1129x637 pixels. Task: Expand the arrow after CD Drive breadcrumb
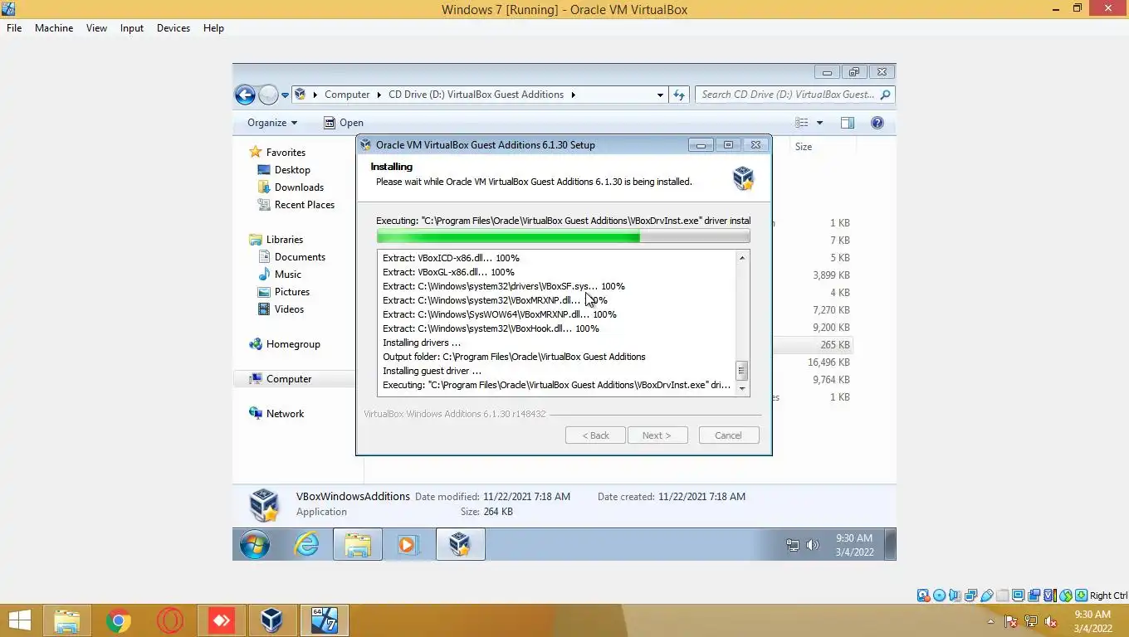(573, 95)
